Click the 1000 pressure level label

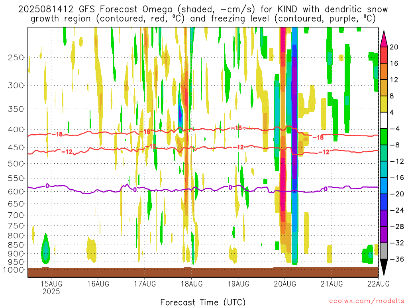tap(14, 270)
